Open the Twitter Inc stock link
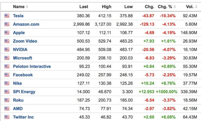 [23, 117]
